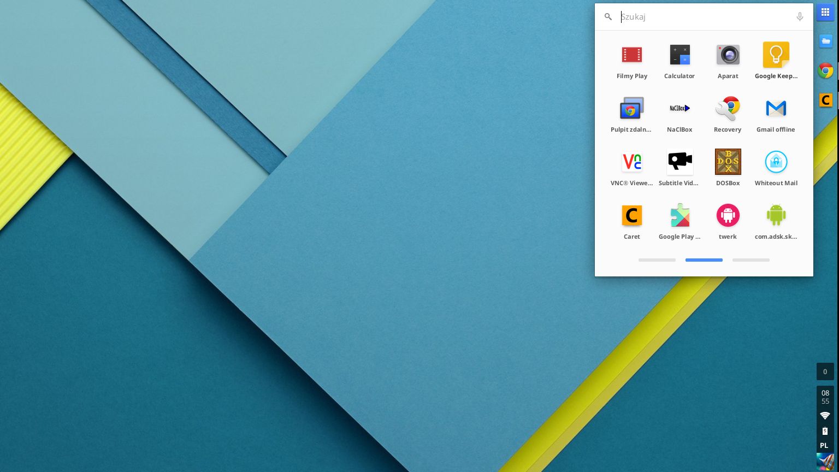Open Google Keep app
This screenshot has width=839, height=472.
point(776,55)
